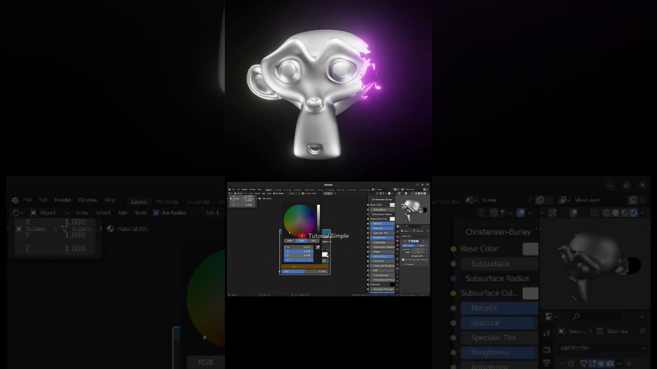The image size is (657, 369).
Task: Open the Object type dropdown in node header
Action: click(240, 193)
